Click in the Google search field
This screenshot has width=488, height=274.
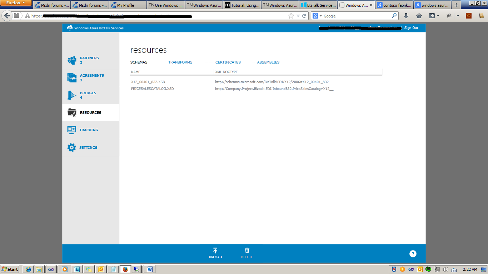point(357,16)
